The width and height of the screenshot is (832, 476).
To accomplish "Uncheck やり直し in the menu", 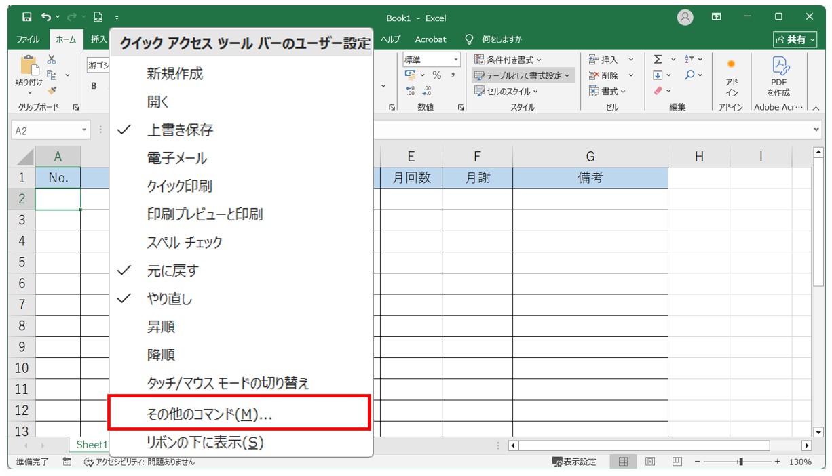I will [241, 299].
